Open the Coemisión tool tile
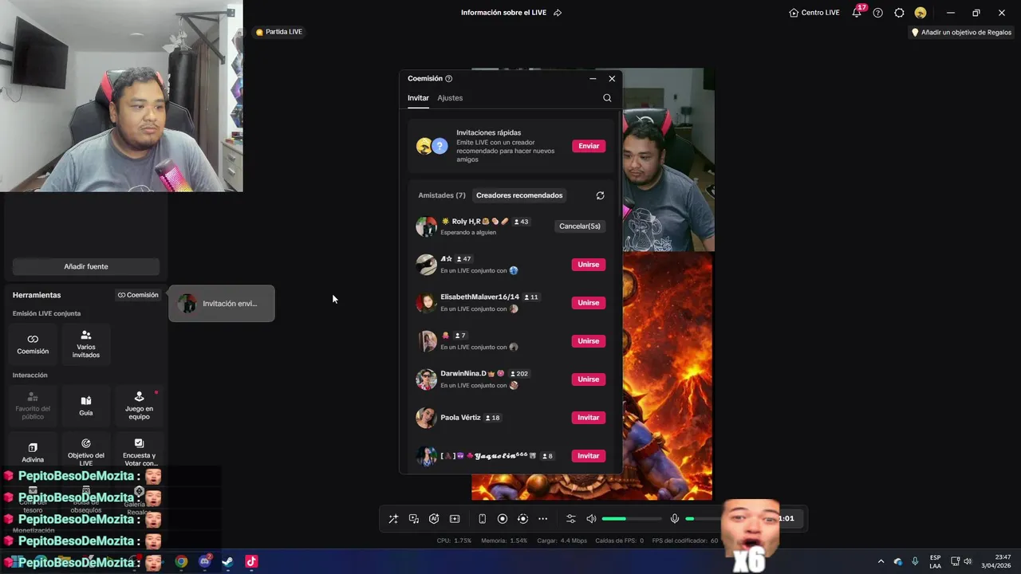The image size is (1021, 574). click(x=33, y=344)
